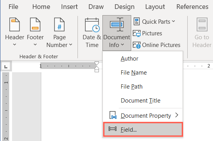Click the Go to Header button
Screen dimensions: 213x141
202,33
